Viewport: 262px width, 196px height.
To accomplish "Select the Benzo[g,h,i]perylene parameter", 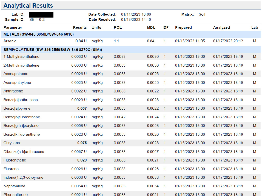I will (x=21, y=126).
